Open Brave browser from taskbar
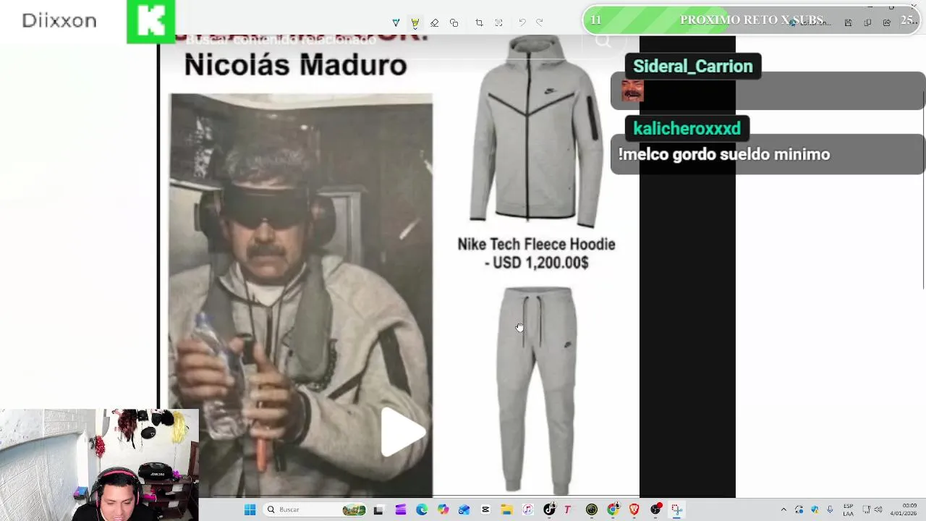This screenshot has height=521, width=926. point(634,509)
